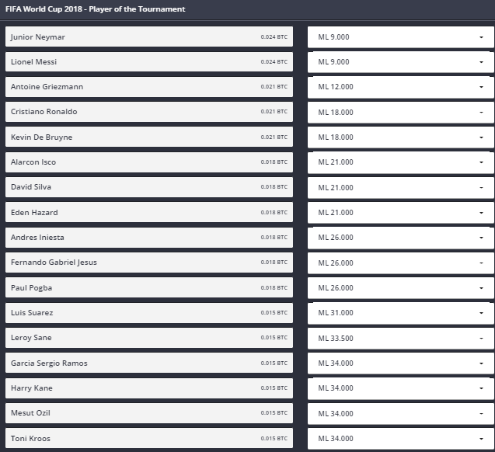This screenshot has width=495, height=452.
Task: Select the Junior Neymar bet row
Action: tap(149, 37)
